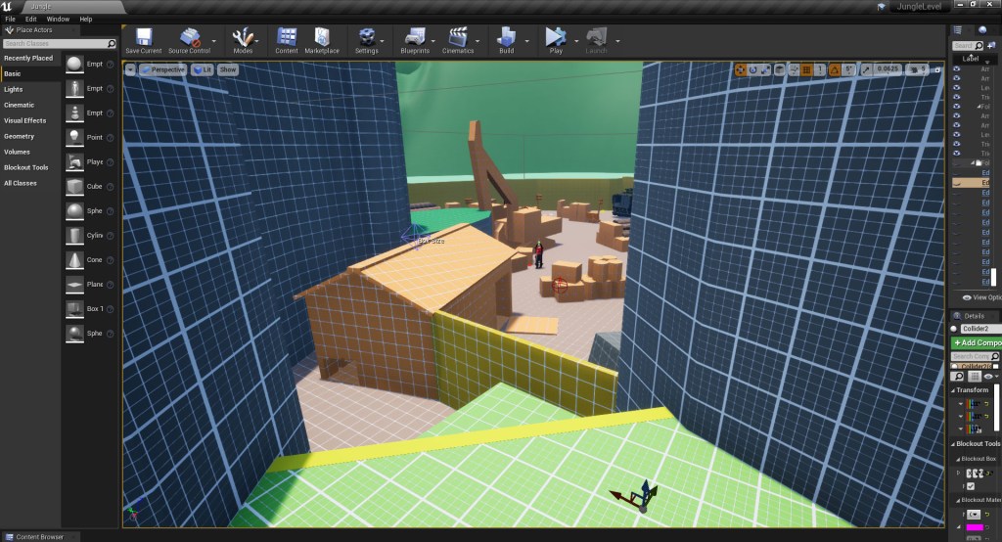Open Source Control from the toolbar
The image size is (1002, 542).
189,39
